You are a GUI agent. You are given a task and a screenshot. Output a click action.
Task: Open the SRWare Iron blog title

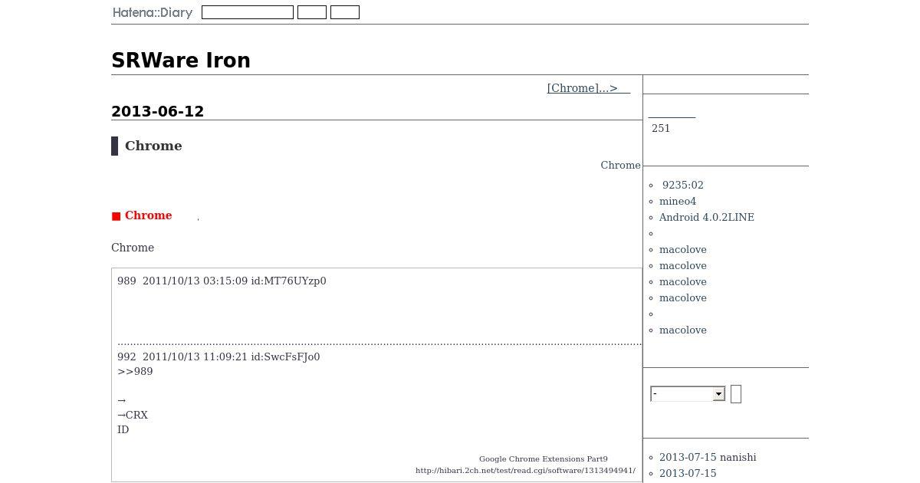pos(181,61)
